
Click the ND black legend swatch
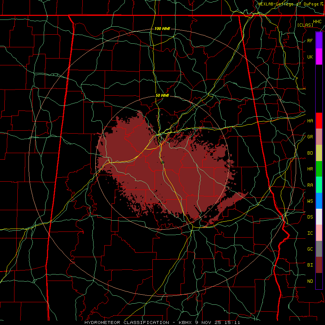click(319, 281)
